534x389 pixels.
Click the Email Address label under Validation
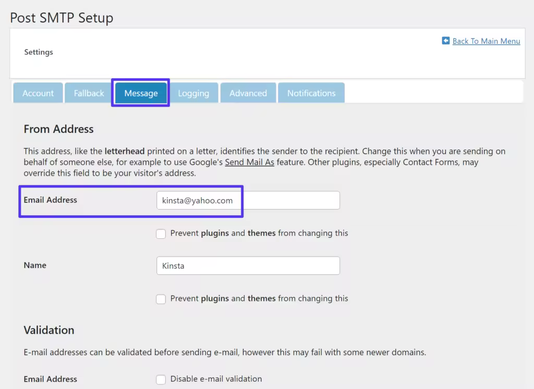(50, 379)
